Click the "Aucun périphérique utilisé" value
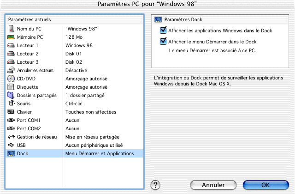The width and height of the screenshot is (295, 194). [94, 145]
